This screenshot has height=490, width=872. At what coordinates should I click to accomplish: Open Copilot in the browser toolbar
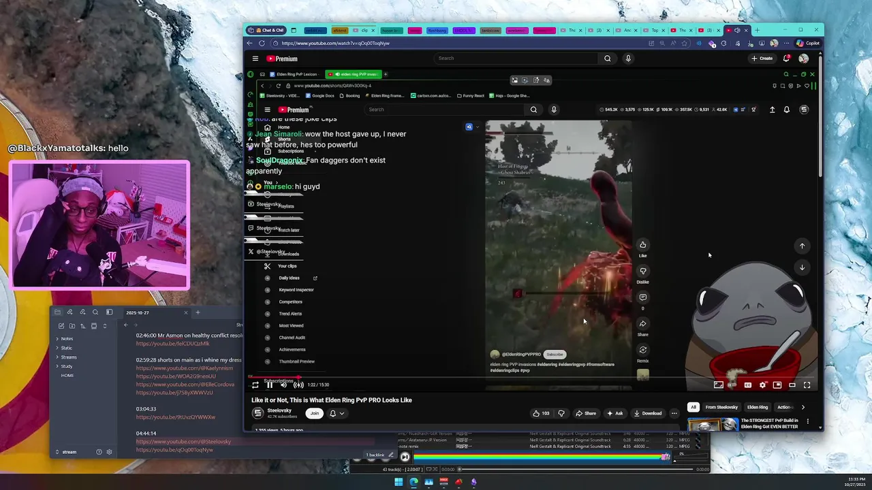(x=809, y=43)
